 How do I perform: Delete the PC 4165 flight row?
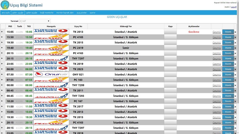[235, 37]
